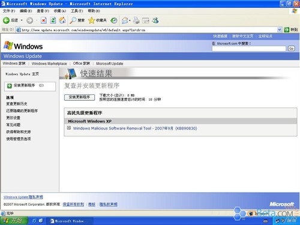300x225 pixels.
Task: Click the 全球站点 header link
Action: (265, 36)
